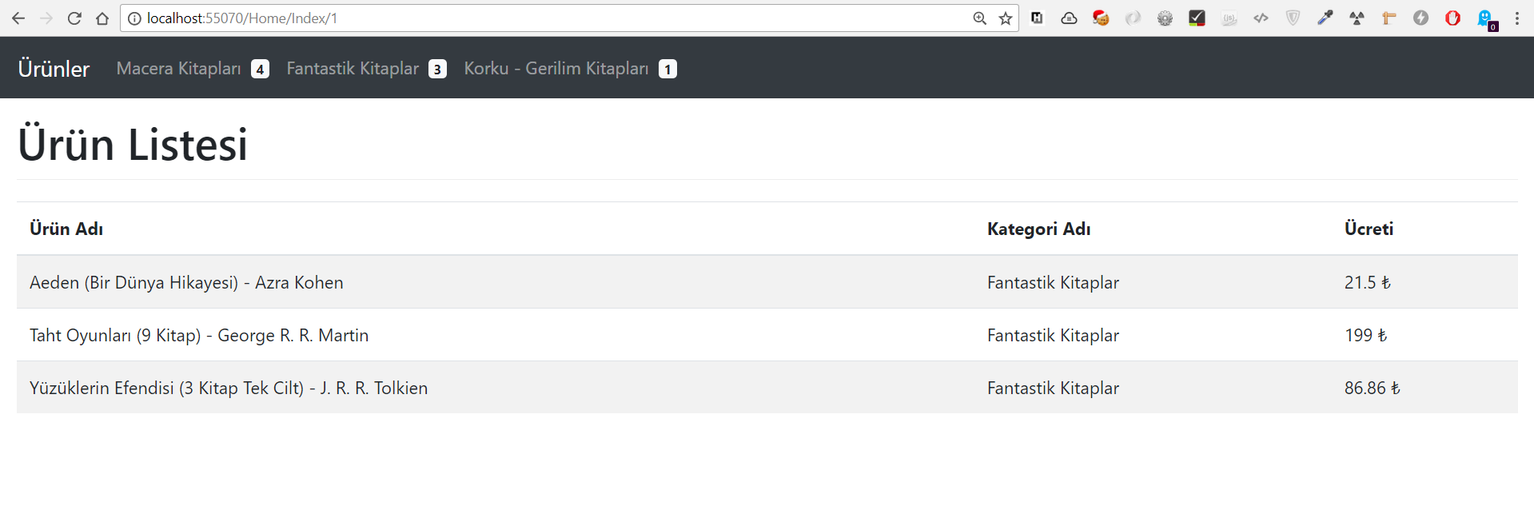Open the cookie extension with Santa hat

tap(1101, 18)
